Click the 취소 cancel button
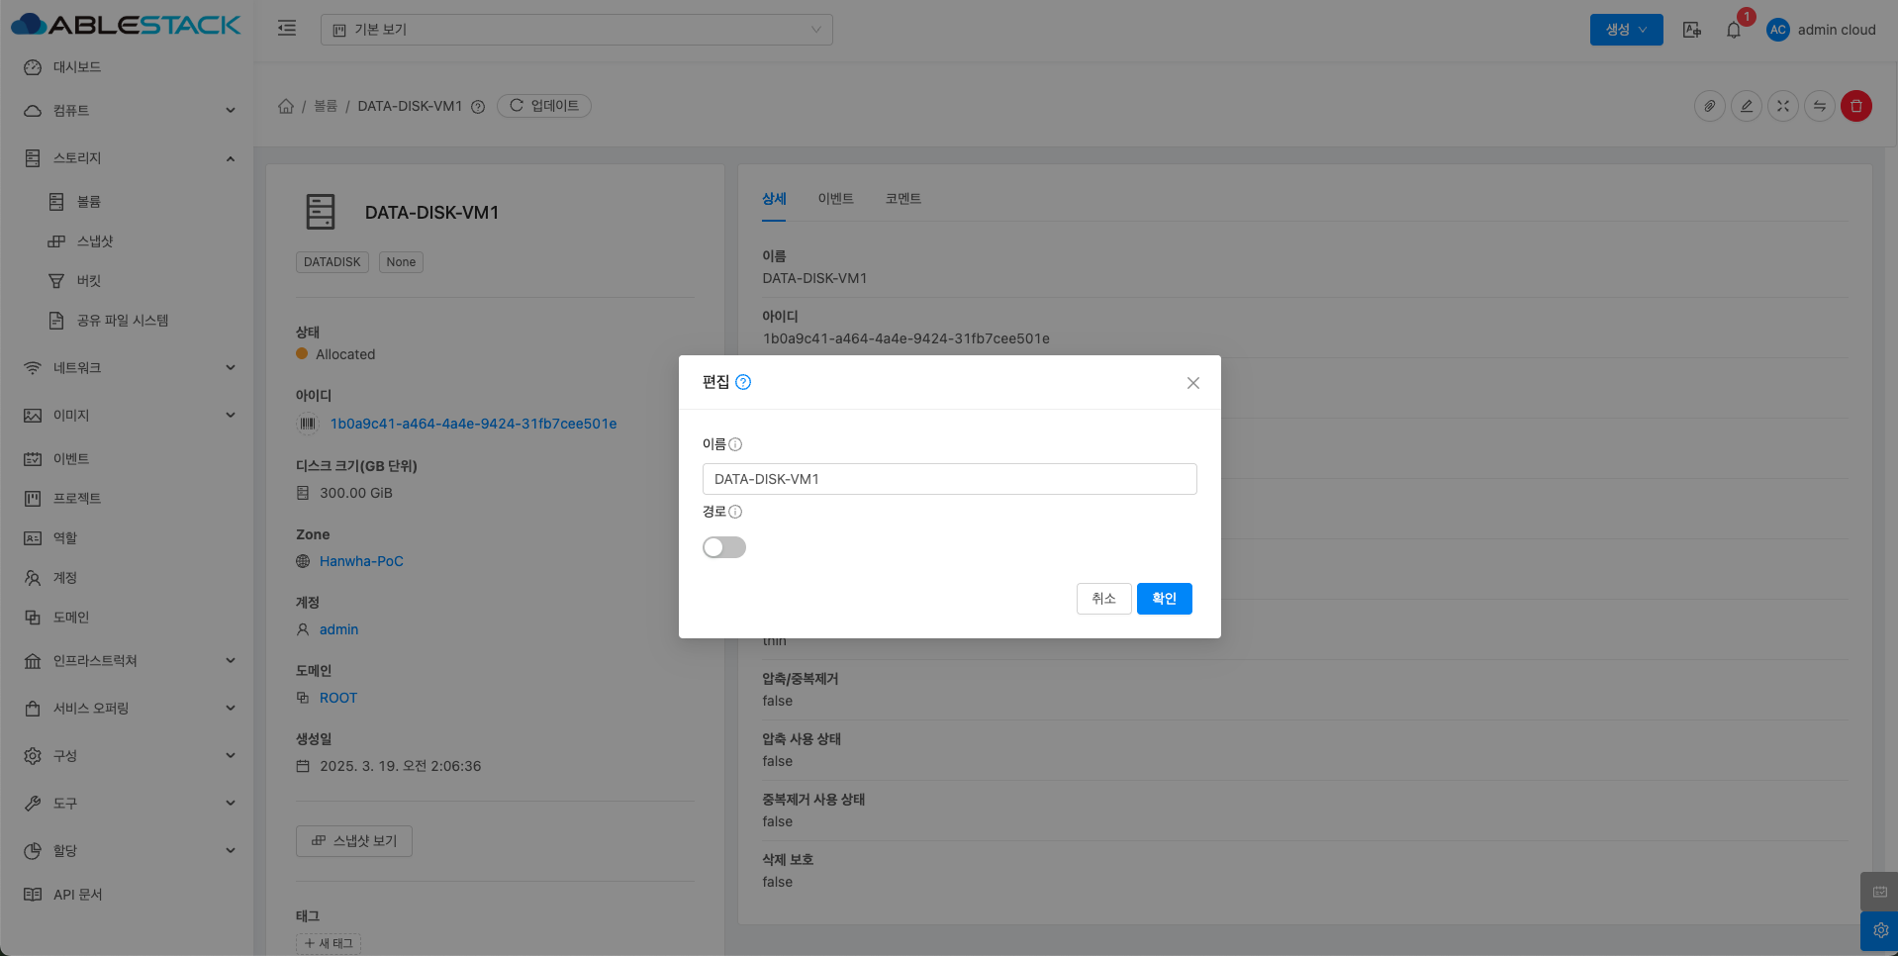The image size is (1898, 956). [1103, 599]
